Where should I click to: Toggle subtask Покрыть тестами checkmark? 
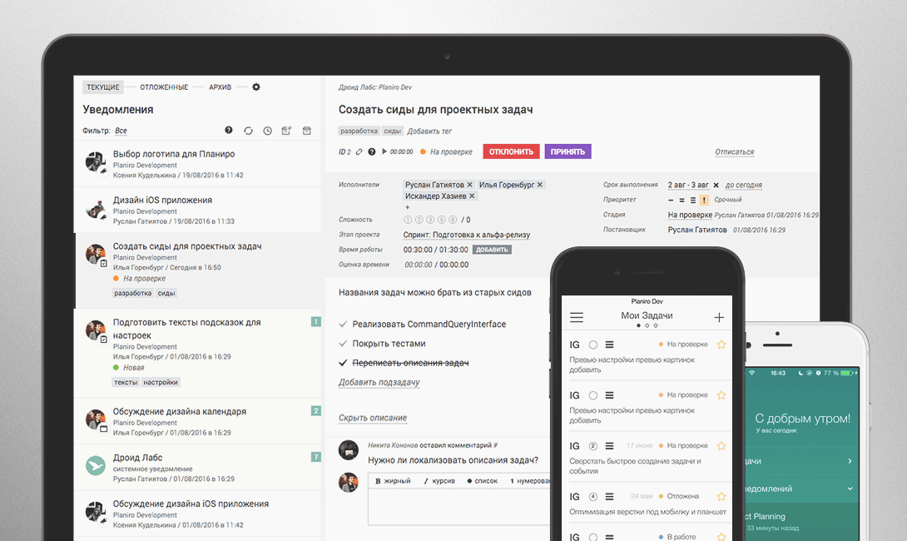click(343, 343)
